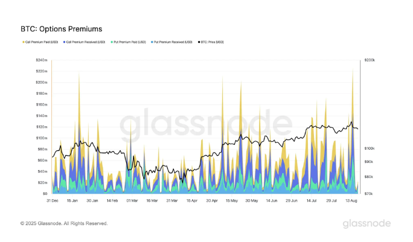Click the "$60m" left axis label
413x242 pixels.
click(42, 160)
